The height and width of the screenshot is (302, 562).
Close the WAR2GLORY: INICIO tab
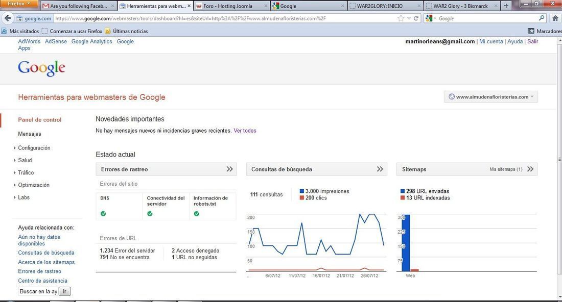pos(419,6)
